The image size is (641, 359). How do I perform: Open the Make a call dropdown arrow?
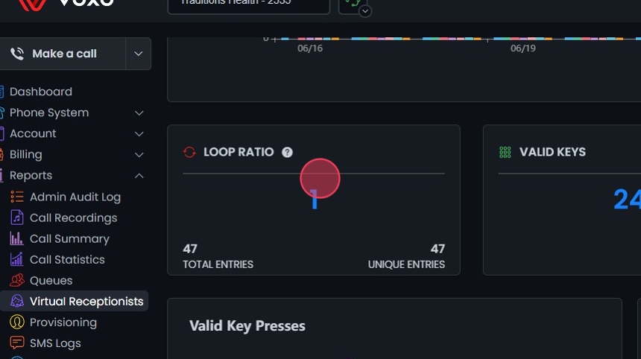[138, 54]
